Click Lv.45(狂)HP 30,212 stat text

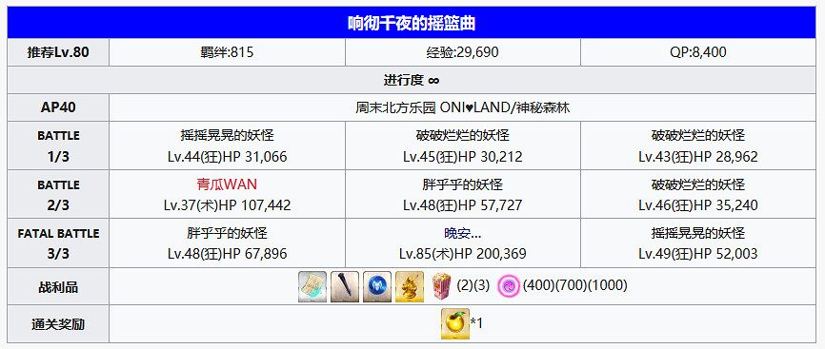point(462,157)
